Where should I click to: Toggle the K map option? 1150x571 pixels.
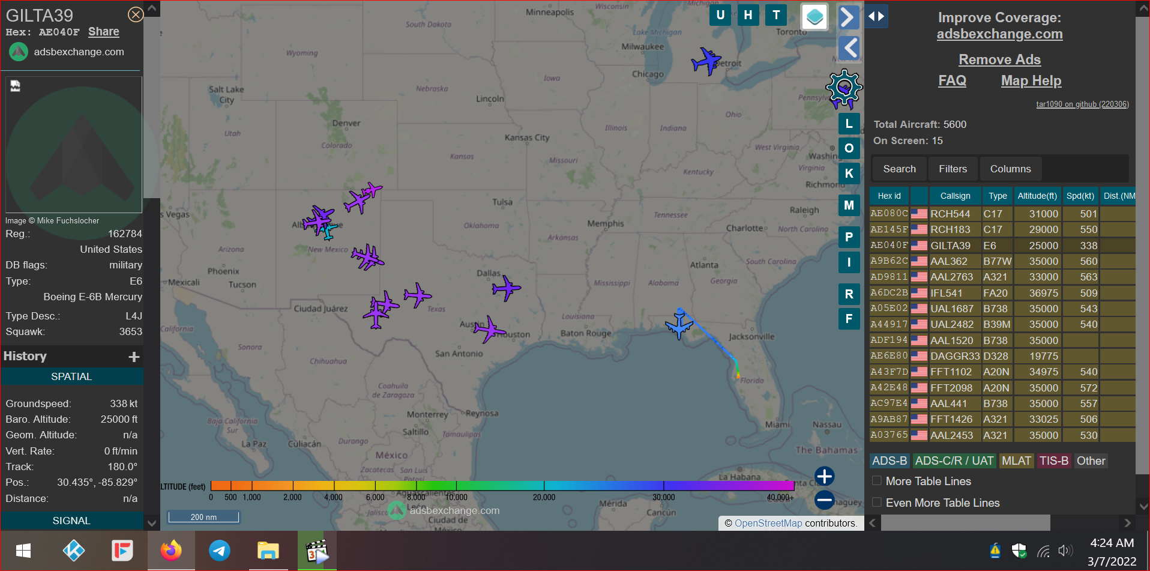click(x=849, y=174)
